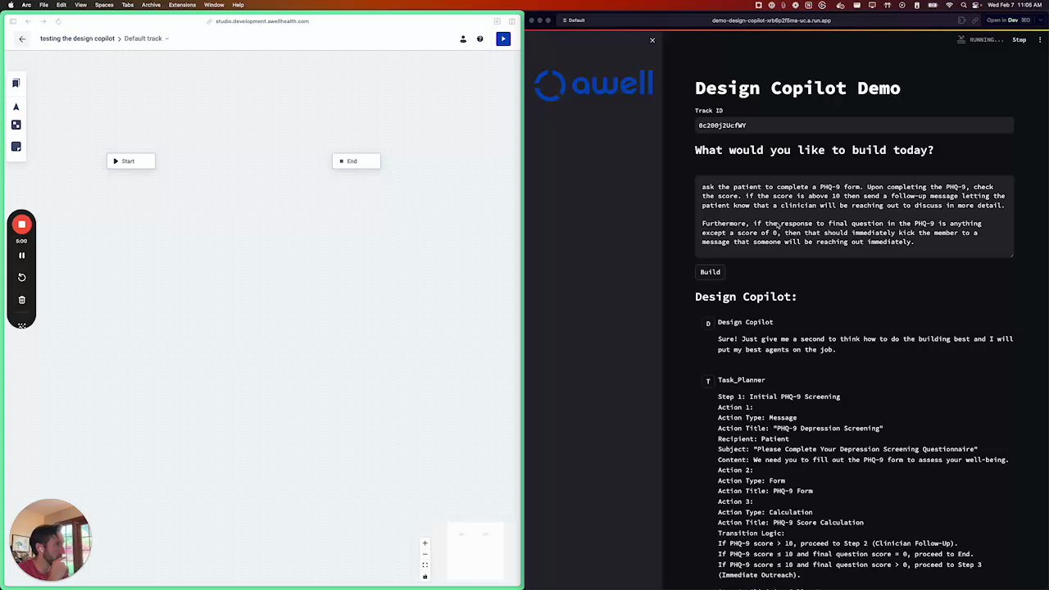Toggle Arc sidebar in left window
The image size is (1049, 590).
pos(13,21)
